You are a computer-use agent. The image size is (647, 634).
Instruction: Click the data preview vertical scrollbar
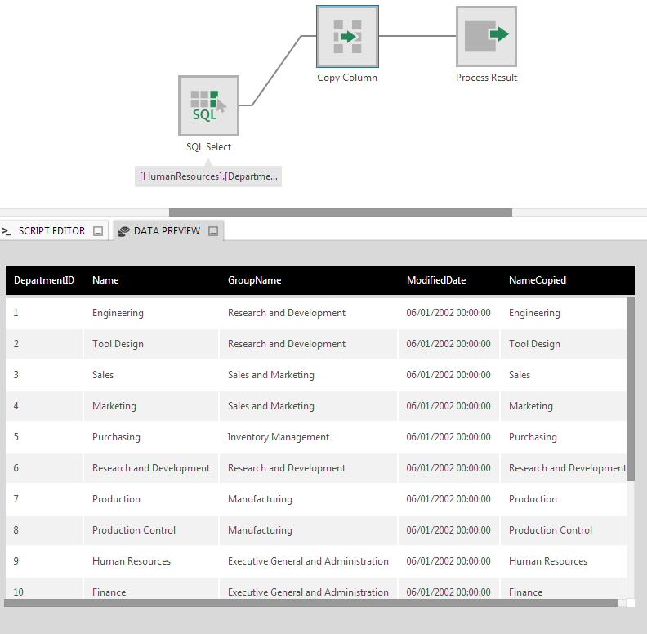pyautogui.click(x=631, y=389)
